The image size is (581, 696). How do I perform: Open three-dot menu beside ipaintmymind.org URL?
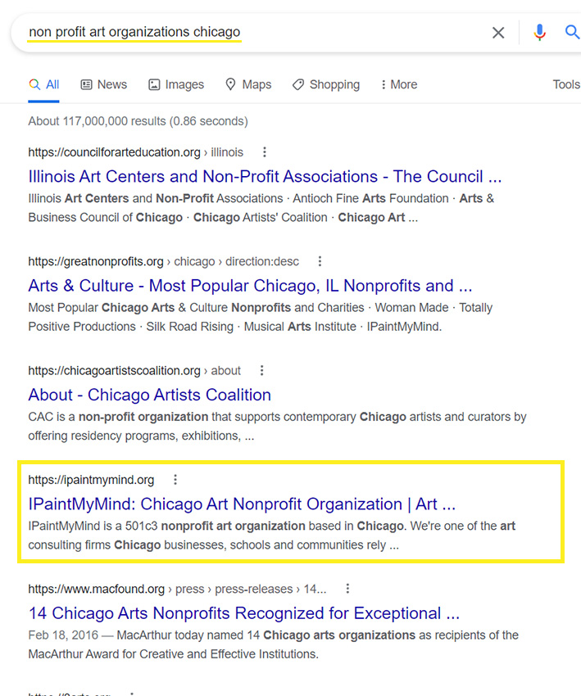[x=175, y=480]
